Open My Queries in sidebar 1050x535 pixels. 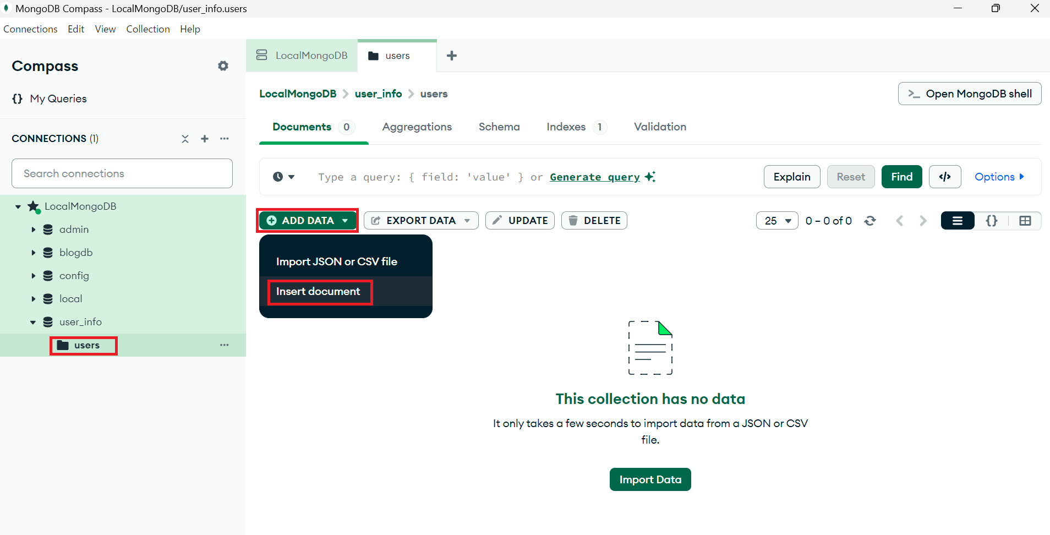tap(50, 99)
